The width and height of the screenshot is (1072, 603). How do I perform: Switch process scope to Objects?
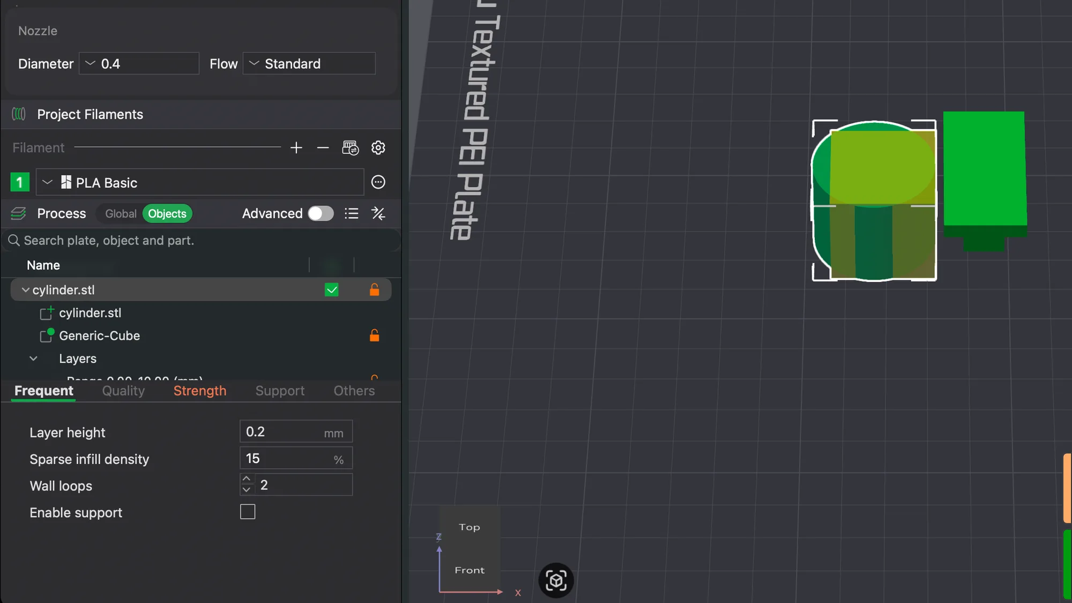167,213
